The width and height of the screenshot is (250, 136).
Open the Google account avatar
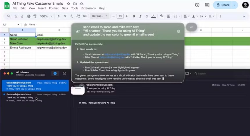point(245,5)
